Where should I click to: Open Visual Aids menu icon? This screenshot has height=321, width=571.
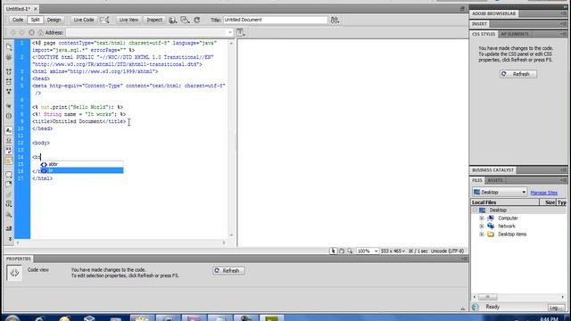click(185, 20)
